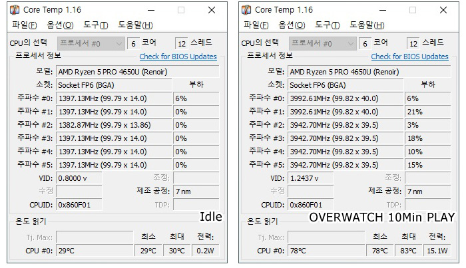Minimize the right Core Temp window

(383, 10)
